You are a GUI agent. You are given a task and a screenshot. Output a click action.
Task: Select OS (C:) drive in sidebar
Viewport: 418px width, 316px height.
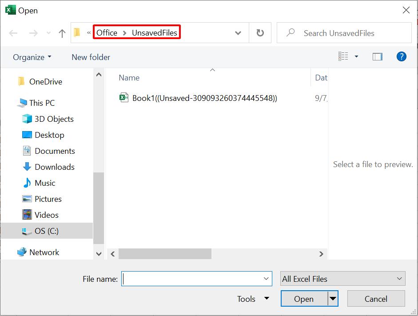[x=46, y=231]
